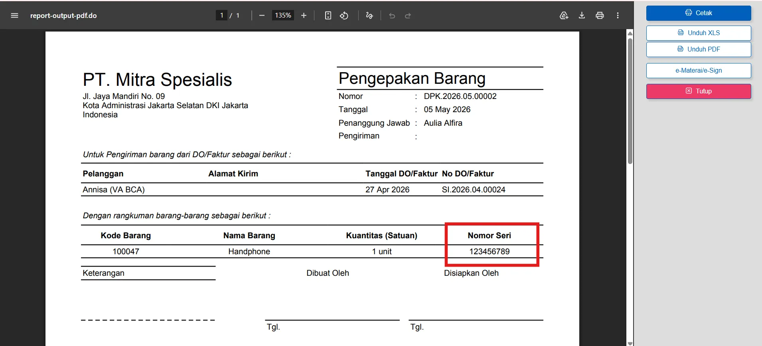Click the quantity 1 unit
Viewport: 762px width, 346px height.
point(382,251)
